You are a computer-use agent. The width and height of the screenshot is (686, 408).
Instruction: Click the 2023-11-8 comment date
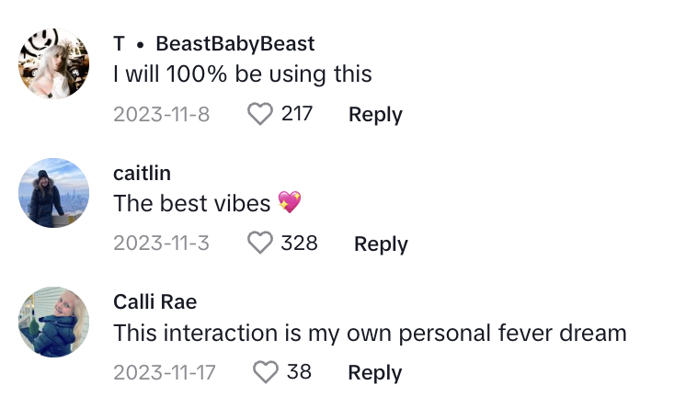click(162, 115)
